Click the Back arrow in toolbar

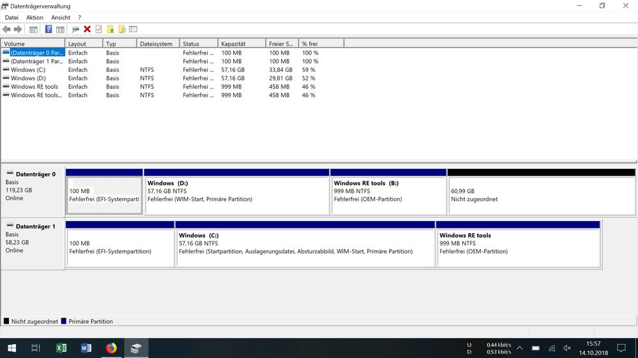tap(6, 29)
